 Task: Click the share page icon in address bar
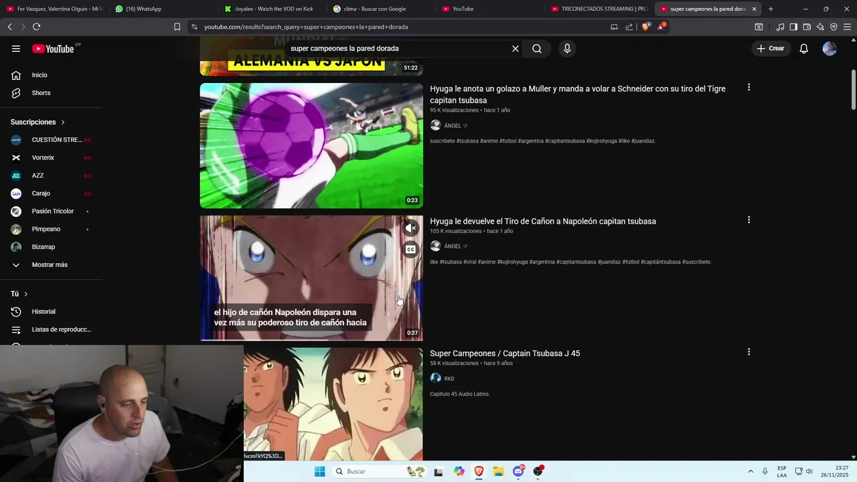pos(629,27)
